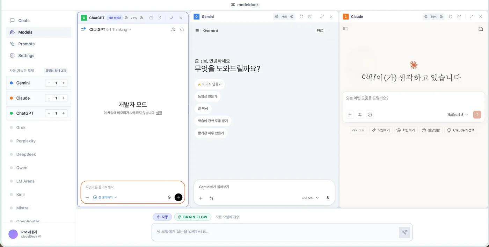Zoom out in the Claude panel header
Viewport: 489px width, 247px height.
(426, 17)
